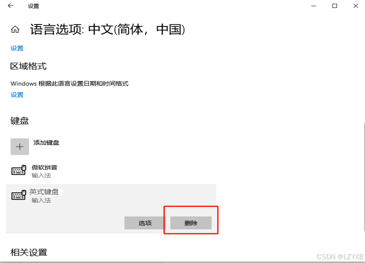Click the 英式键盘 keyboard icon
Viewport: 365px width, 263px height.
click(x=19, y=195)
